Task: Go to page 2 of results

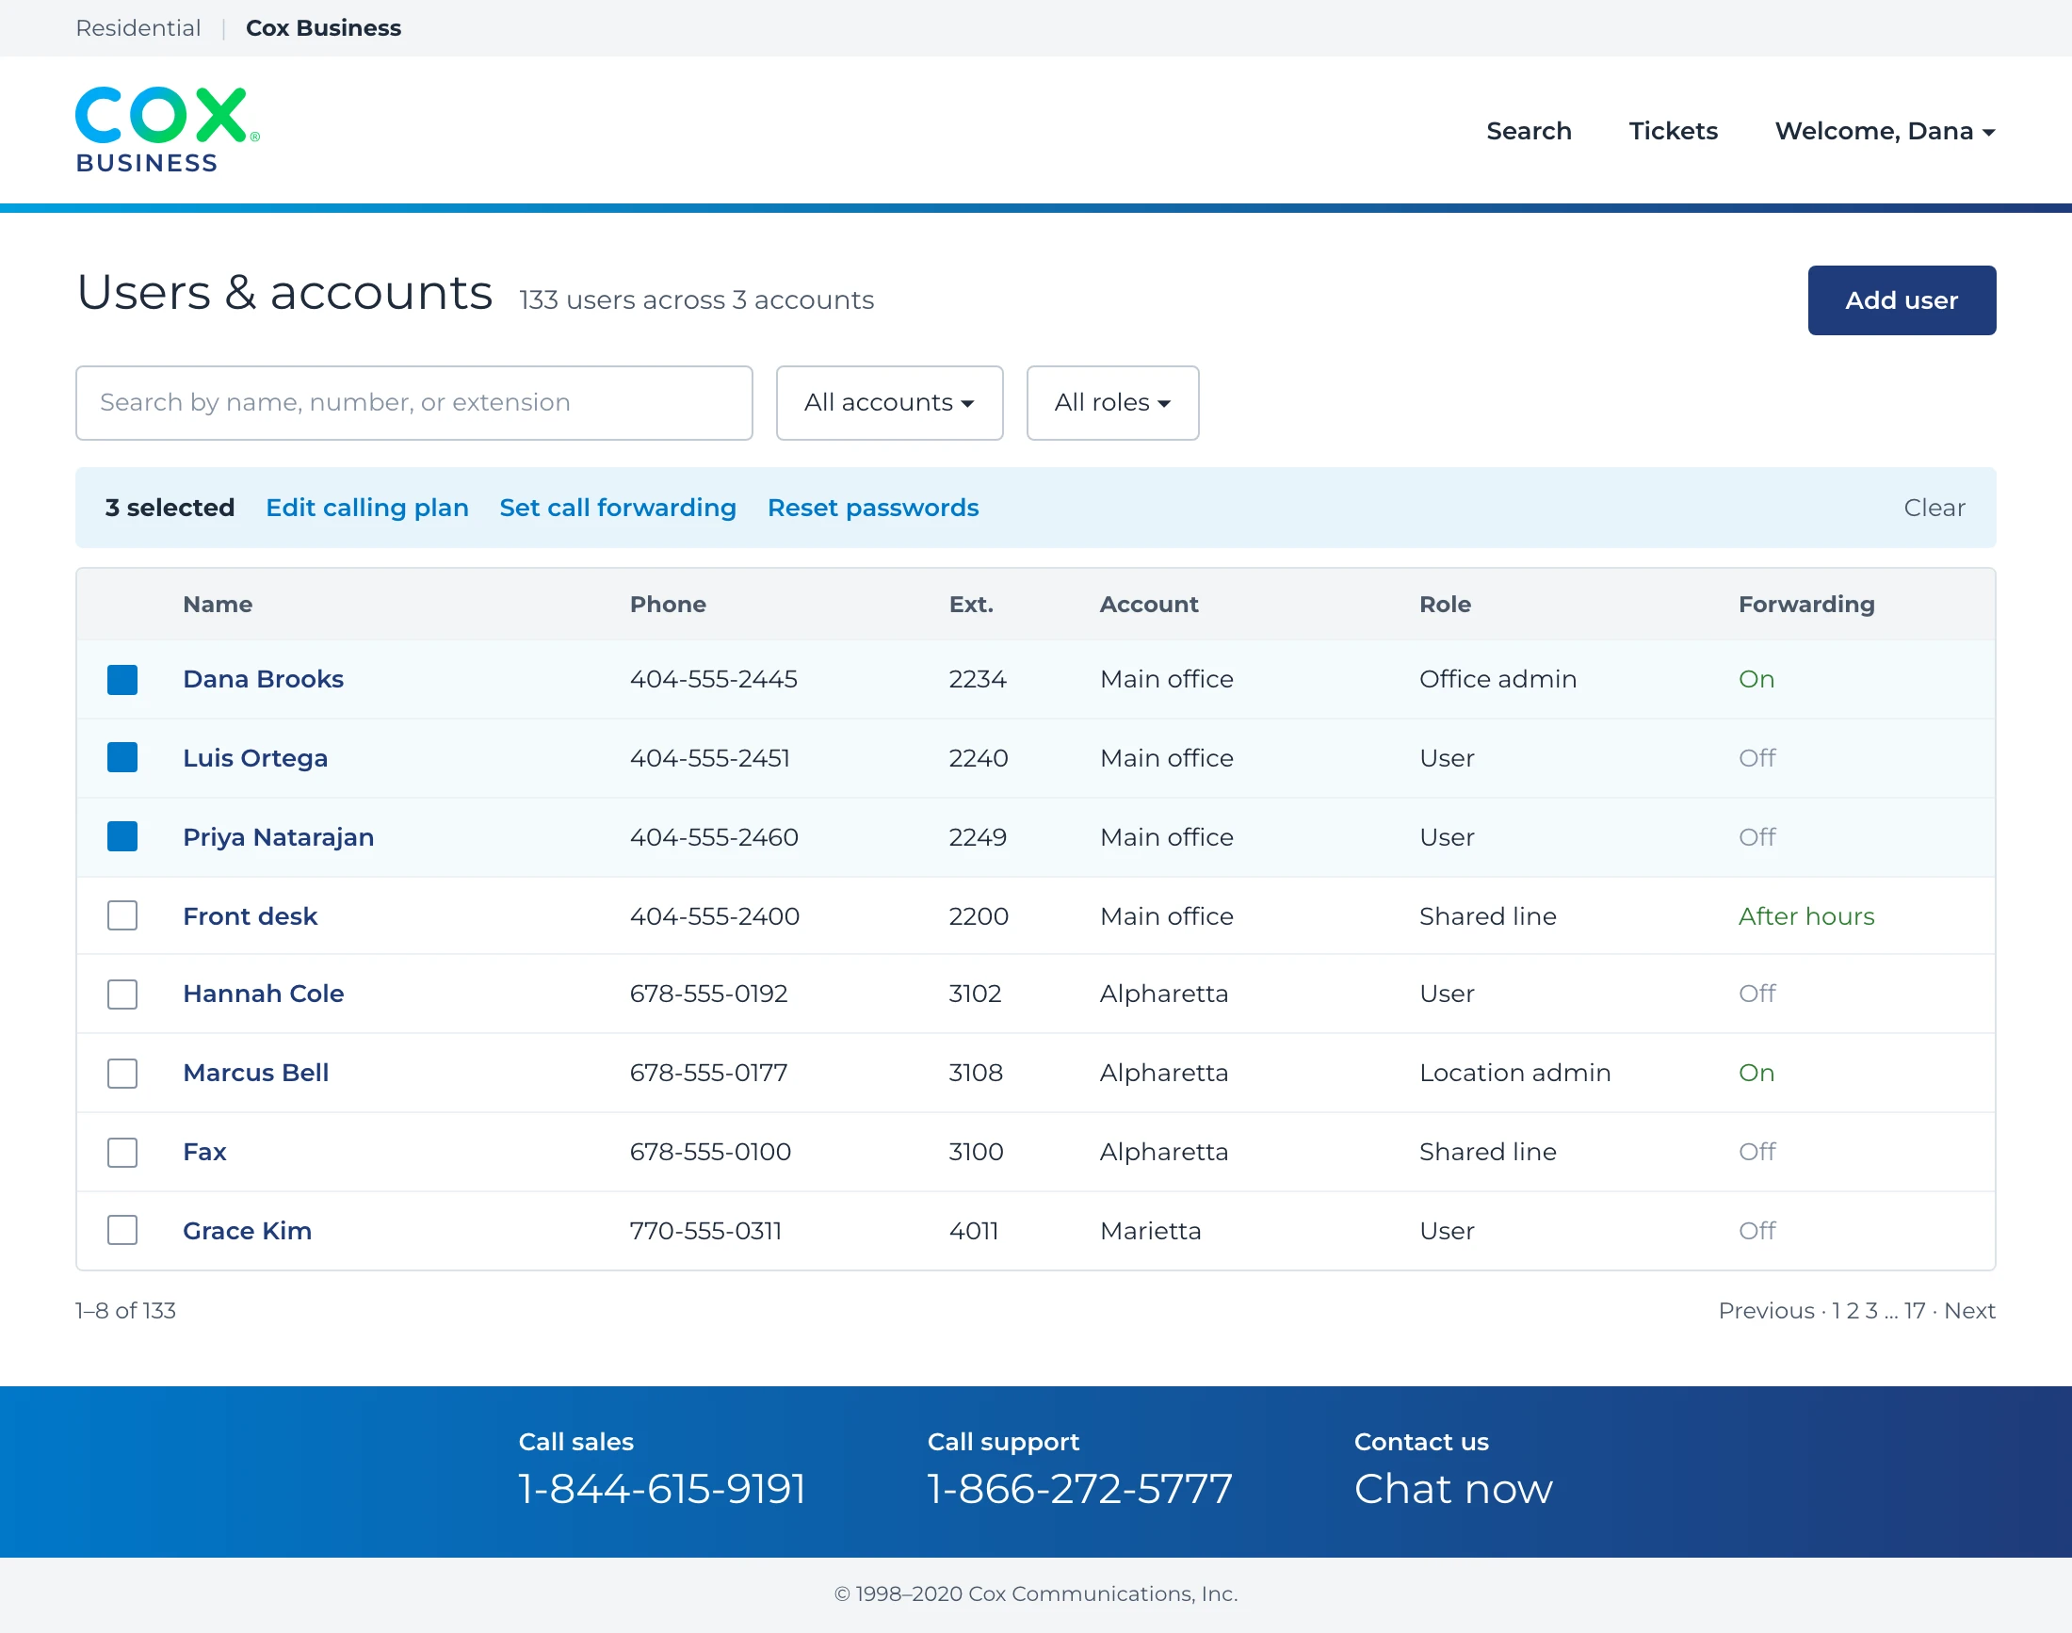Action: tap(1853, 1311)
